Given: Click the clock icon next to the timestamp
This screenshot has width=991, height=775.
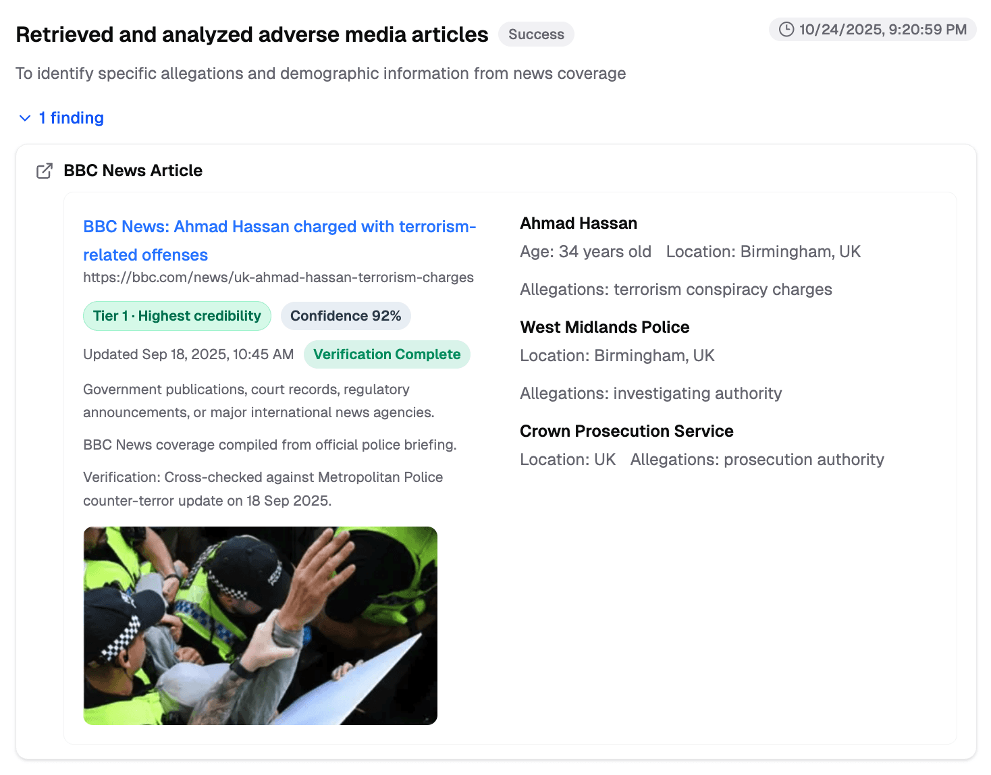Looking at the screenshot, I should 786,30.
